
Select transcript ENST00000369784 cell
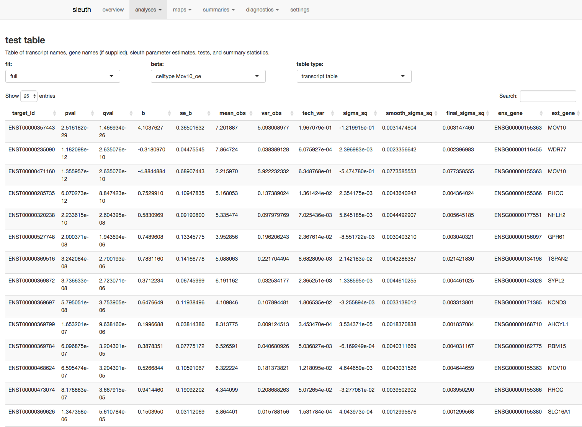point(32,346)
